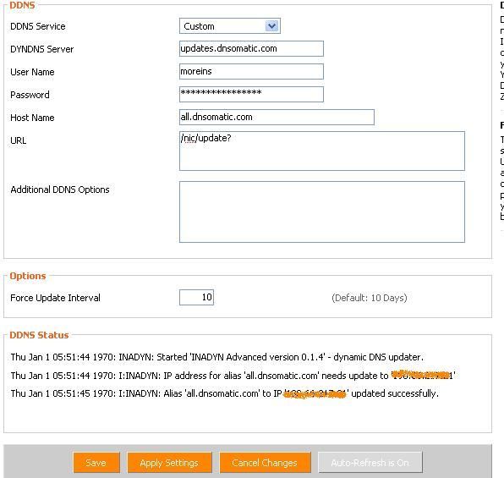This screenshot has width=504, height=478.
Task: Click the Additional DDNS Options text area
Action: coord(322,212)
